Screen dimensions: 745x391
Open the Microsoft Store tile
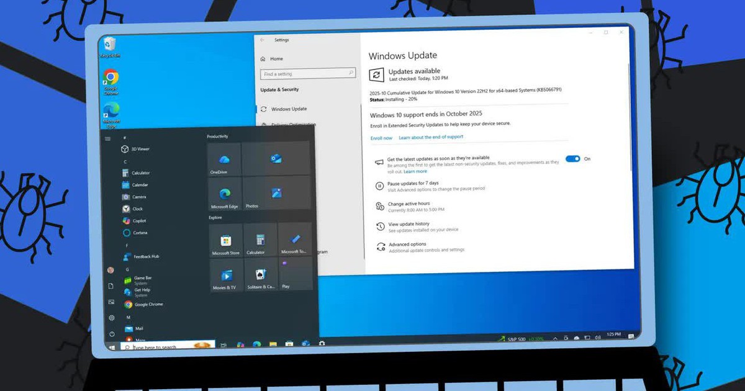click(226, 241)
